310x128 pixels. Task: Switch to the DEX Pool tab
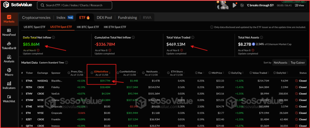[x=104, y=18]
